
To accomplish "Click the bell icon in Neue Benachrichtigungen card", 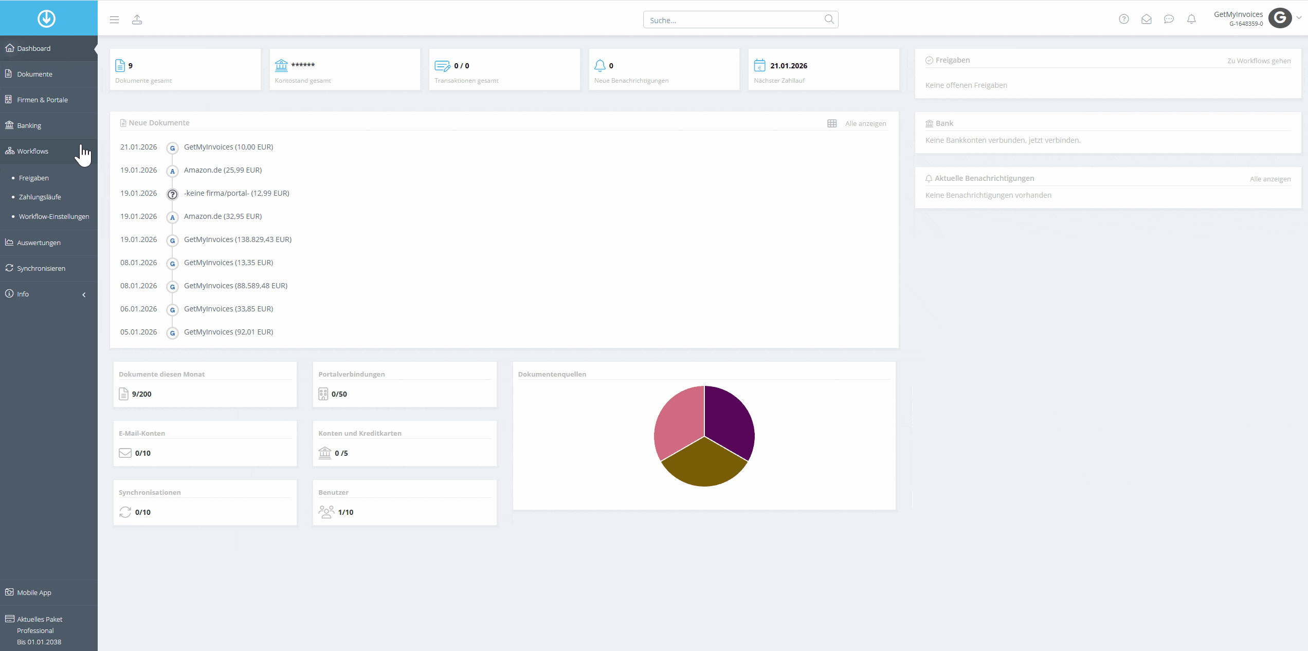I will tap(600, 65).
